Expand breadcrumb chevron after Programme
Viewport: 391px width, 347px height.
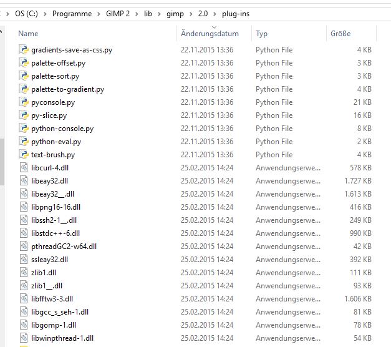point(99,14)
